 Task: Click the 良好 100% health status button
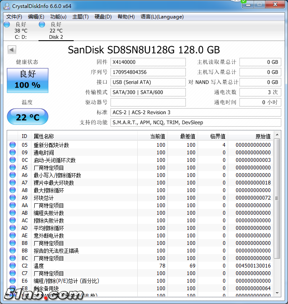point(28,80)
